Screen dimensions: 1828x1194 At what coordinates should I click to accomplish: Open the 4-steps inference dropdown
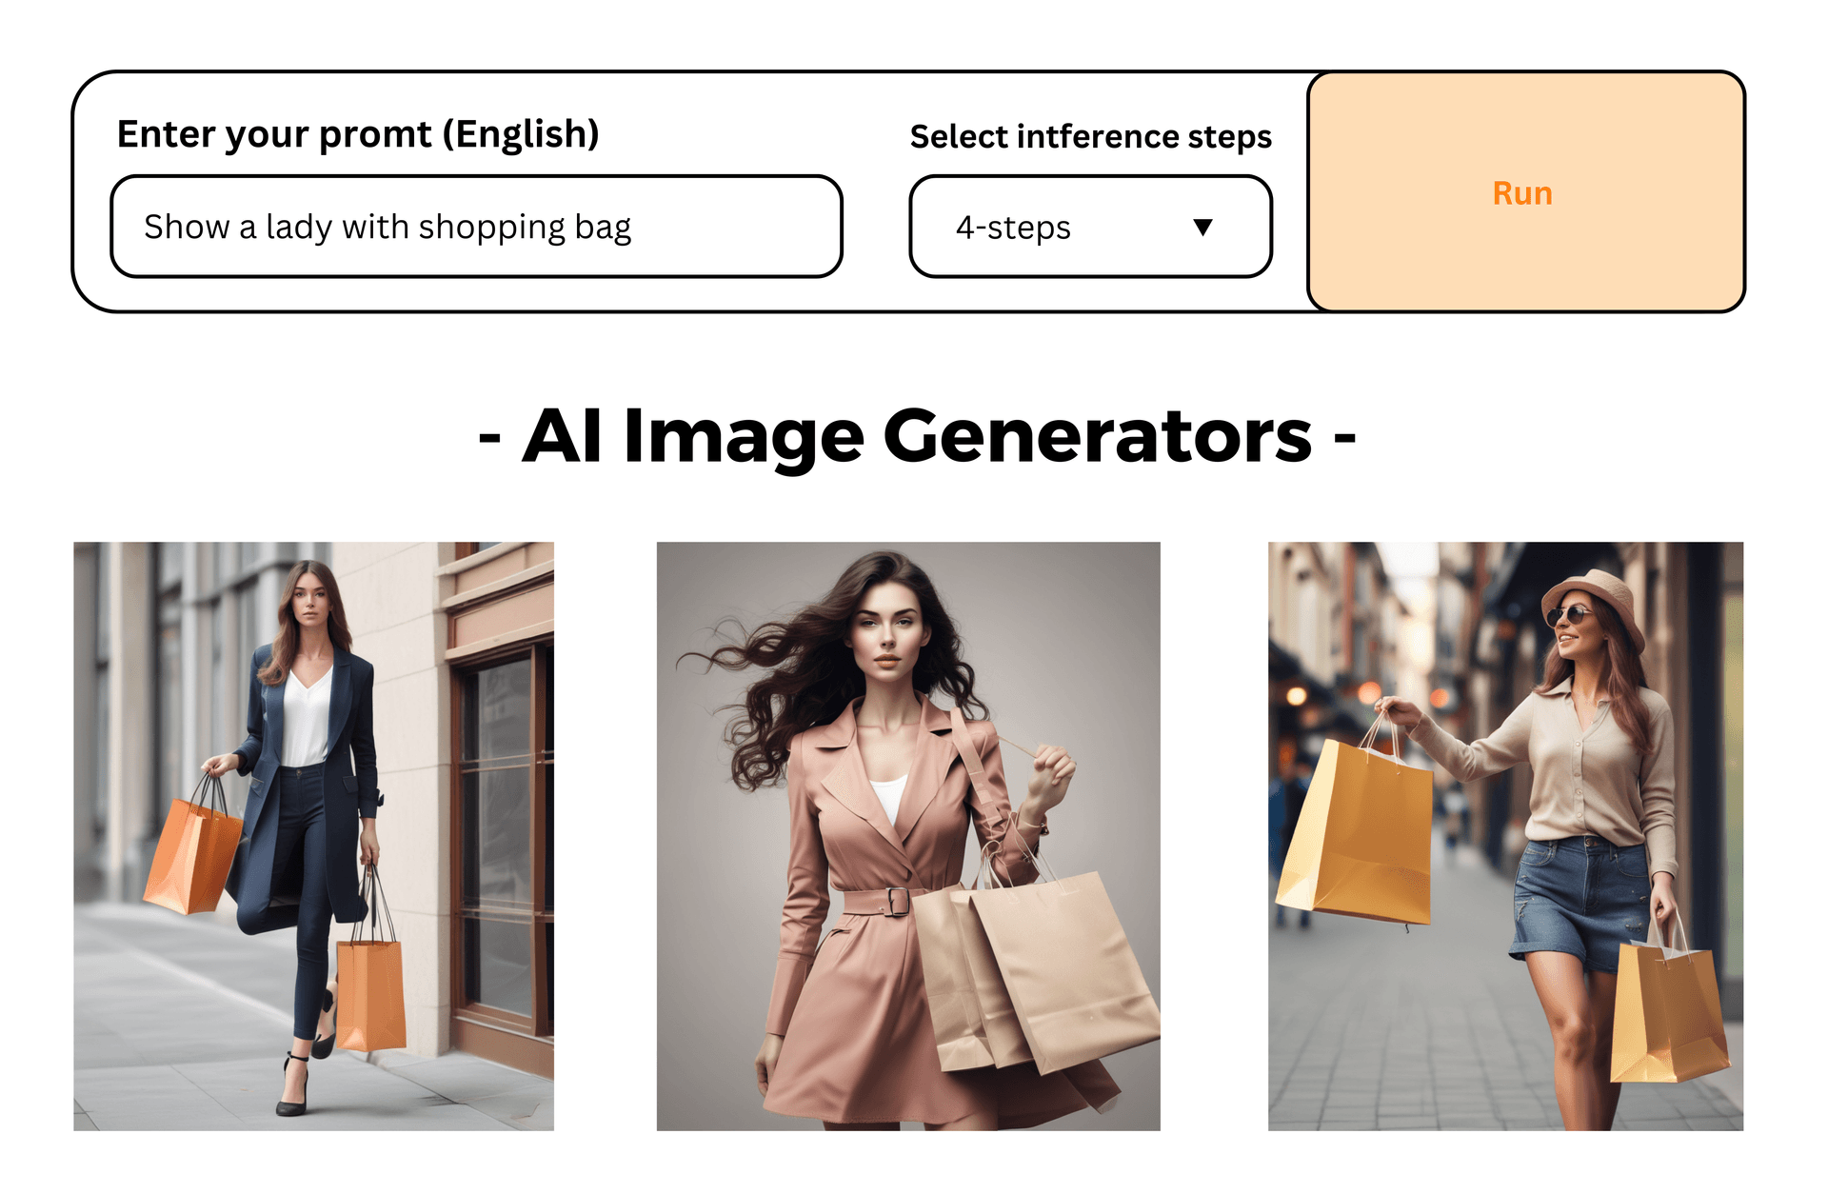point(1090,227)
